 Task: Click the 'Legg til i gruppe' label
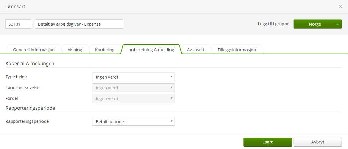273,24
